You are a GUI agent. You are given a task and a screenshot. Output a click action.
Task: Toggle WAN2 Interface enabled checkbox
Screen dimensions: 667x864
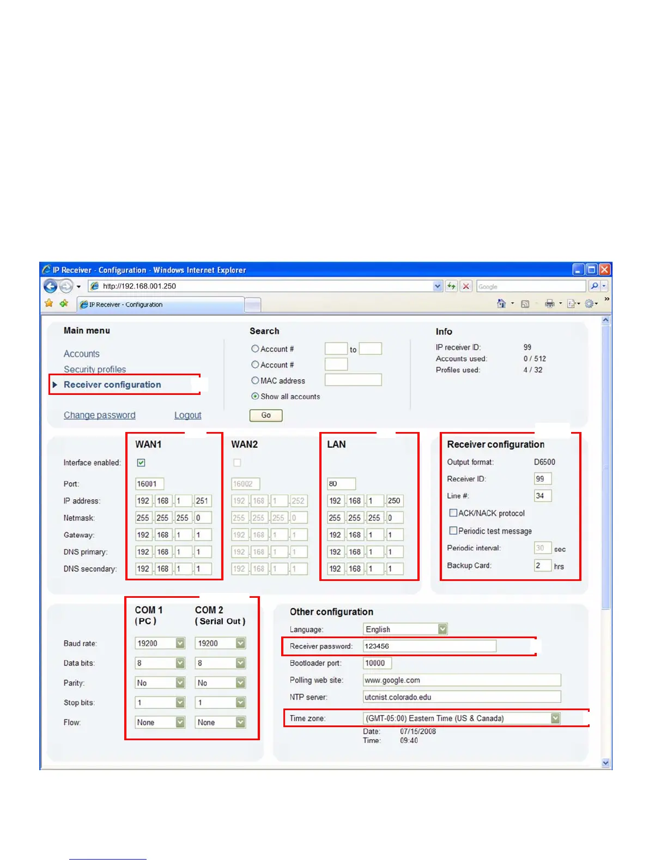(237, 463)
